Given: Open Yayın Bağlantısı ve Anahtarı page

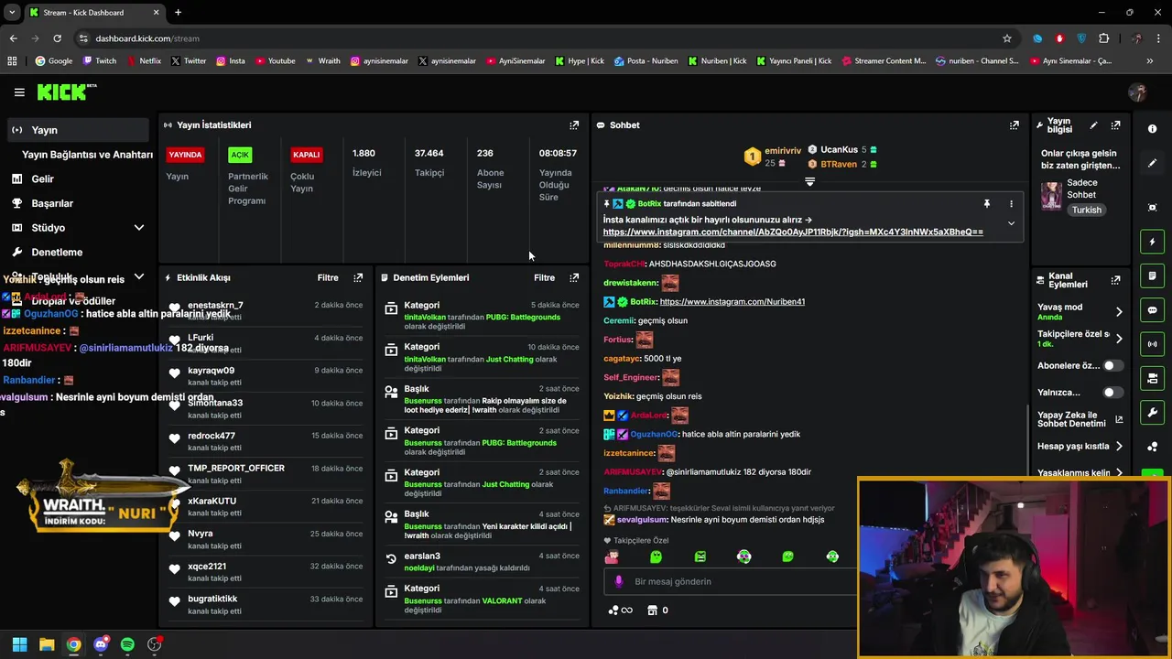Looking at the screenshot, I should tap(87, 155).
